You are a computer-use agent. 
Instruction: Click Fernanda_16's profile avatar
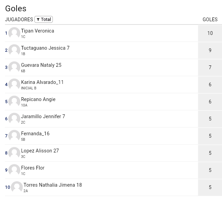14,136
